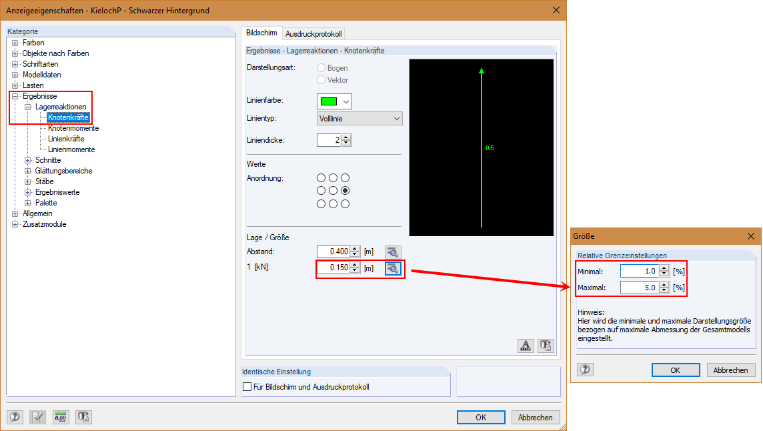
Task: Open the green Linienfarbe color dropdown
Action: tap(334, 101)
